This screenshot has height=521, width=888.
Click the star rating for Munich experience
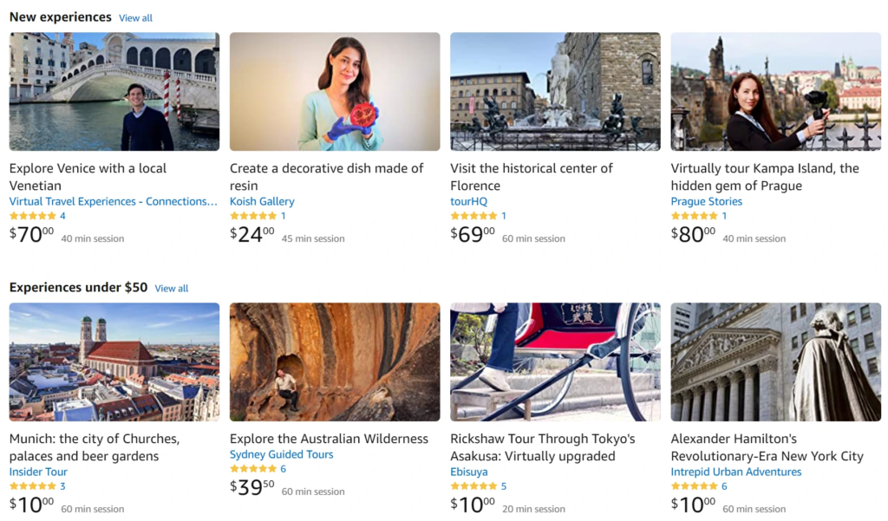[x=32, y=486]
